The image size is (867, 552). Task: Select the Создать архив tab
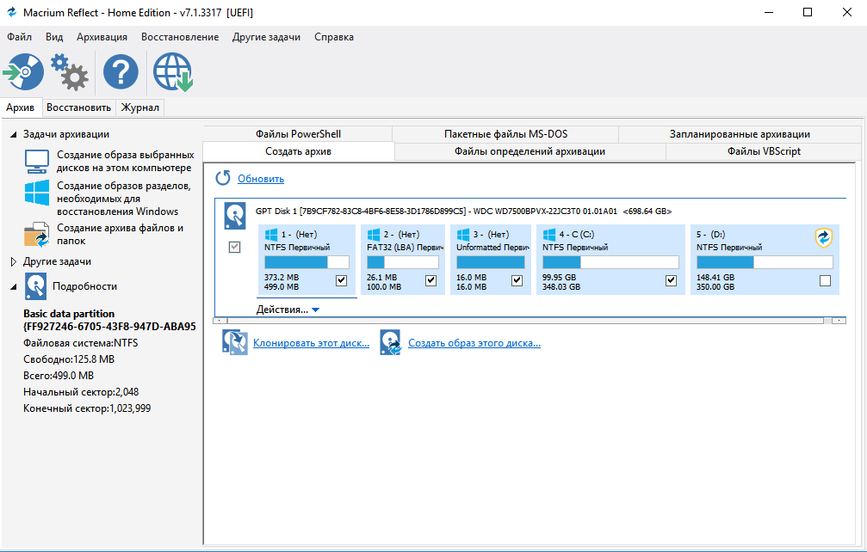(x=299, y=151)
